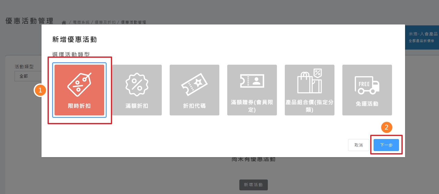Click the 滿額折扣 card label
This screenshot has width=439, height=194.
click(137, 106)
